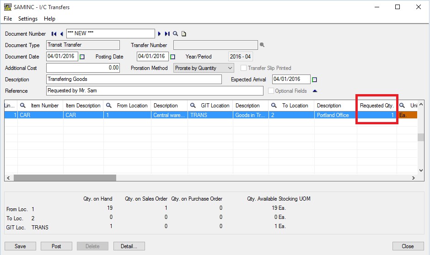The height and width of the screenshot is (255, 430).
Task: Open Document Number finder magnifier
Action: (x=176, y=34)
